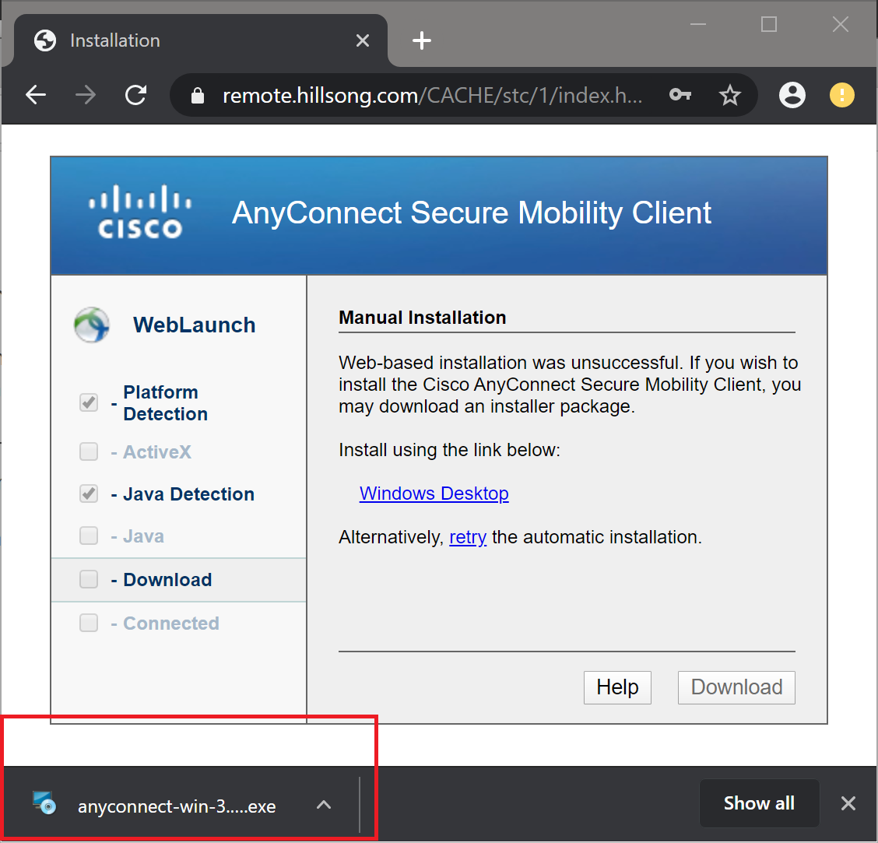The height and width of the screenshot is (843, 878).
Task: Click the Manual Installation heading
Action: 422,318
